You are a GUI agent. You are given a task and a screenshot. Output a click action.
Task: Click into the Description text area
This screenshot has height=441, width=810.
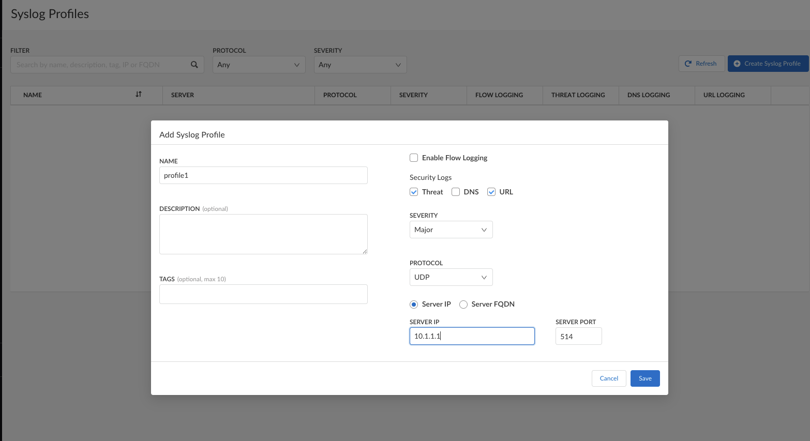[x=263, y=234]
